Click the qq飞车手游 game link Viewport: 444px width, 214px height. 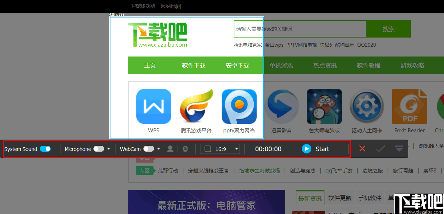[339, 170]
